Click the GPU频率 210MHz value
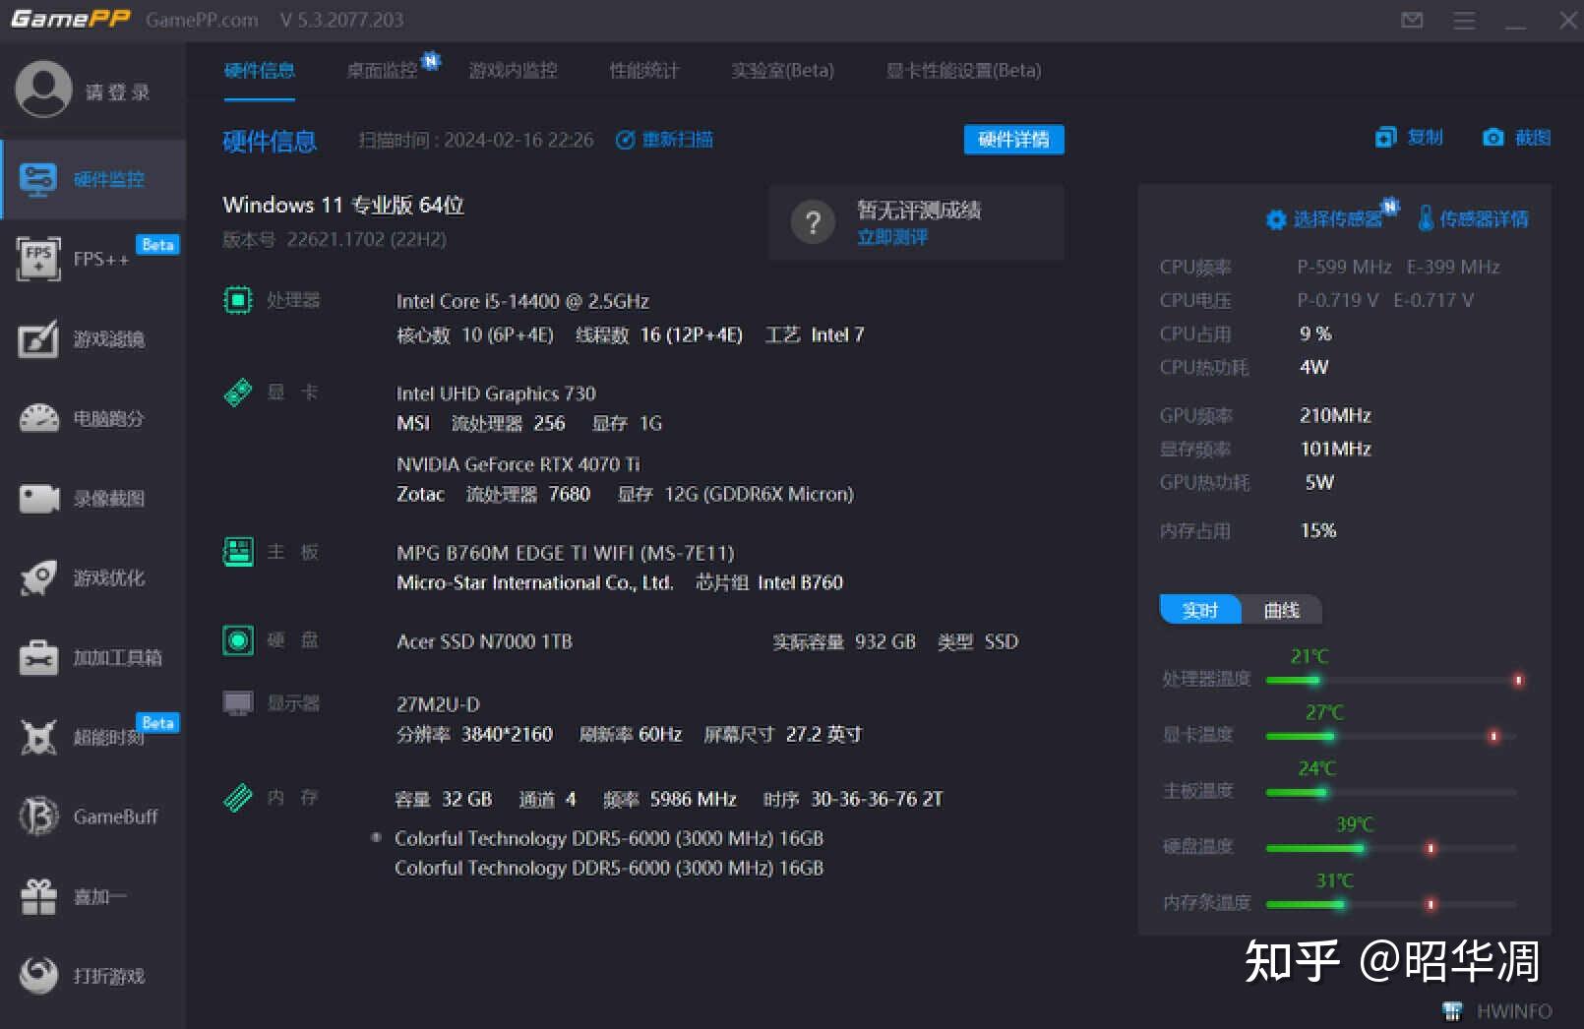Image resolution: width=1584 pixels, height=1029 pixels. [x=1335, y=415]
